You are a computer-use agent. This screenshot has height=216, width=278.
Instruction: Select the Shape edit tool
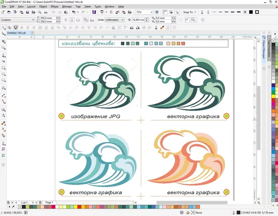(x=3, y=34)
